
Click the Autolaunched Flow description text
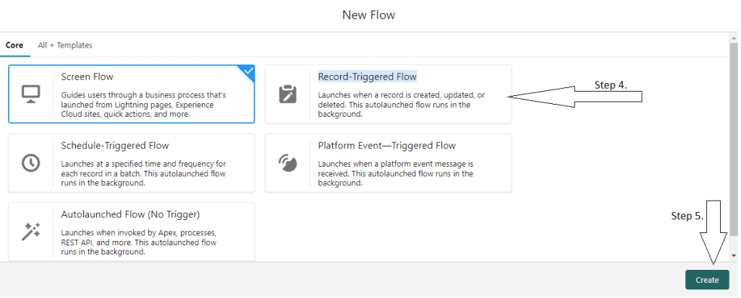pos(139,242)
